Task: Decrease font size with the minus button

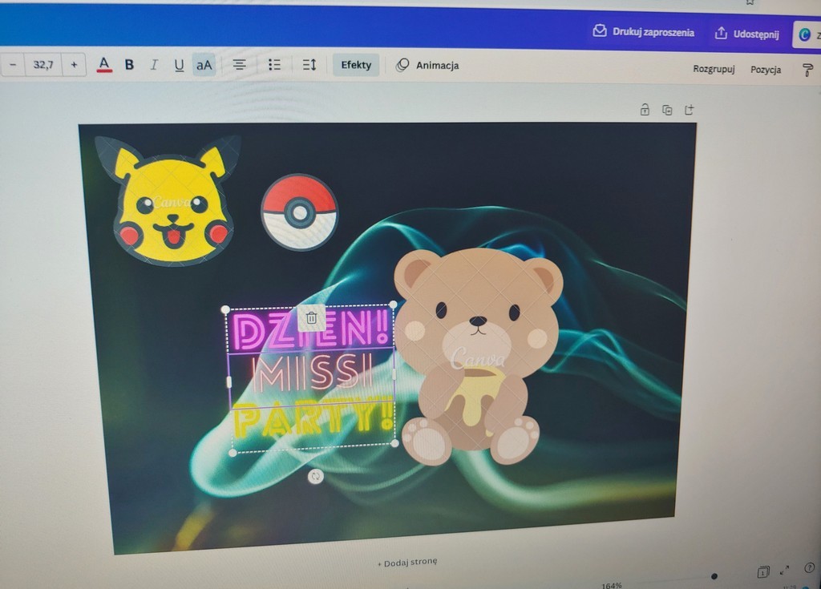Action: coord(13,65)
